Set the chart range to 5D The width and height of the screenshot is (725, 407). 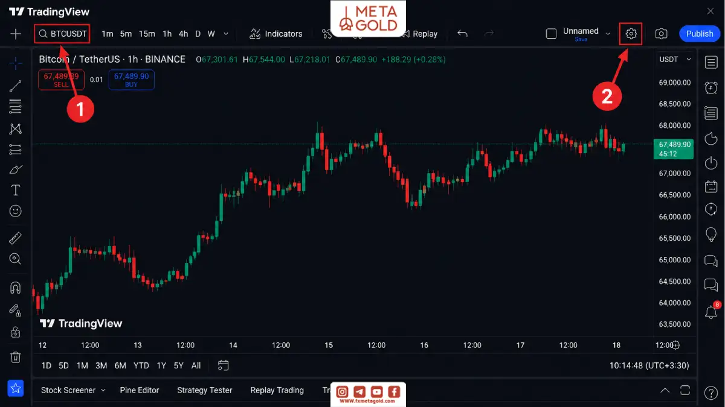pos(63,365)
